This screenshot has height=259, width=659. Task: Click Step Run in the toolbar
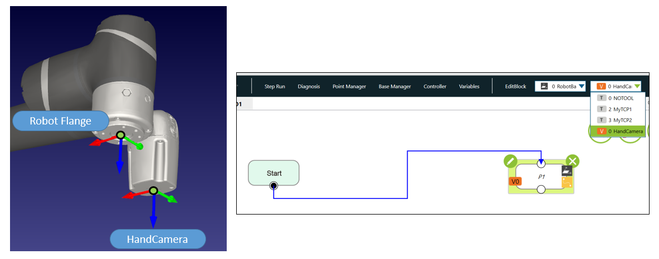coord(274,87)
